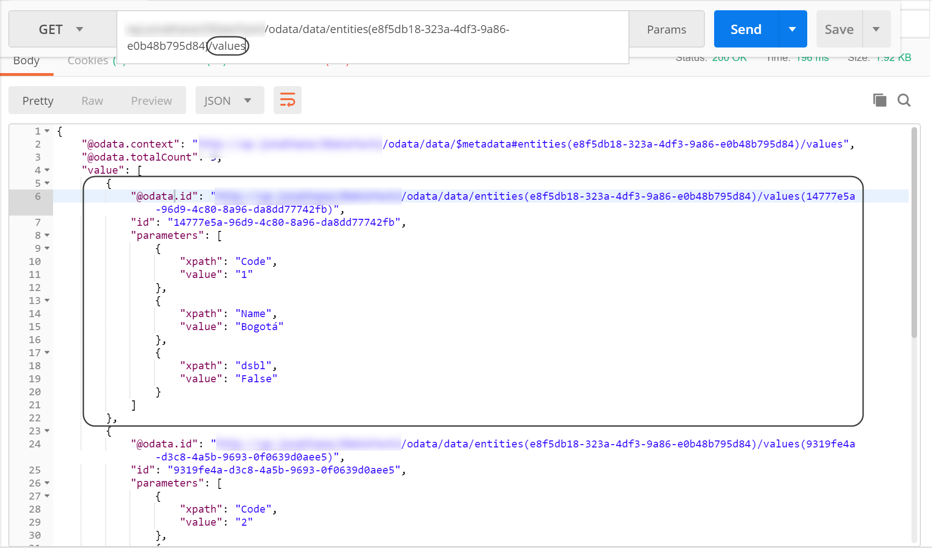Click the "Name" xpath value on line 14
Viewport: 932px width, 548px height.
tap(253, 314)
